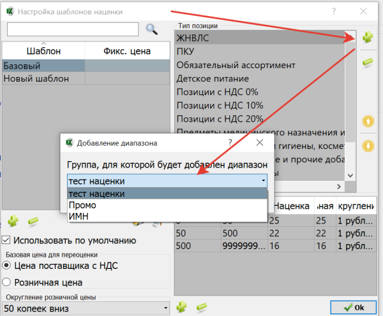Click the green minus to remove position type

point(367,62)
